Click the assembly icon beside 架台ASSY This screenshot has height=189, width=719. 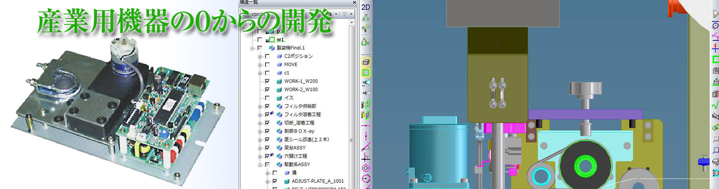pyautogui.click(x=279, y=148)
